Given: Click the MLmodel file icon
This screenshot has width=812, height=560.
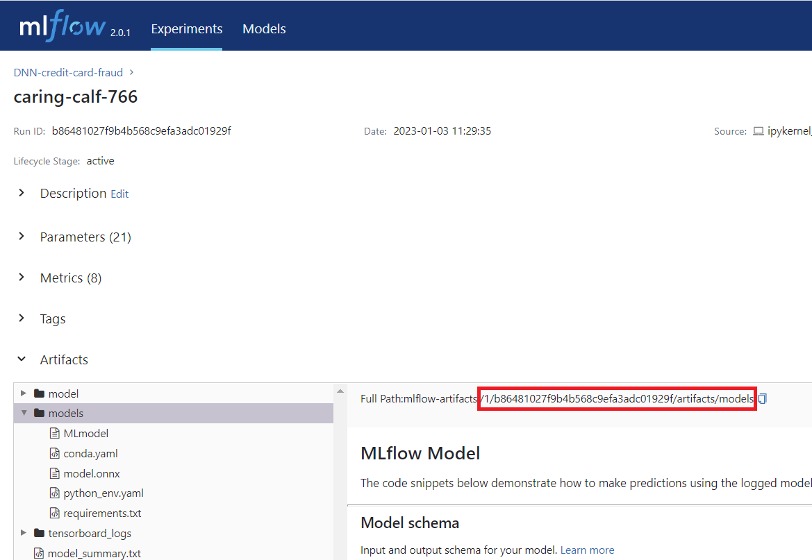Looking at the screenshot, I should coord(54,433).
